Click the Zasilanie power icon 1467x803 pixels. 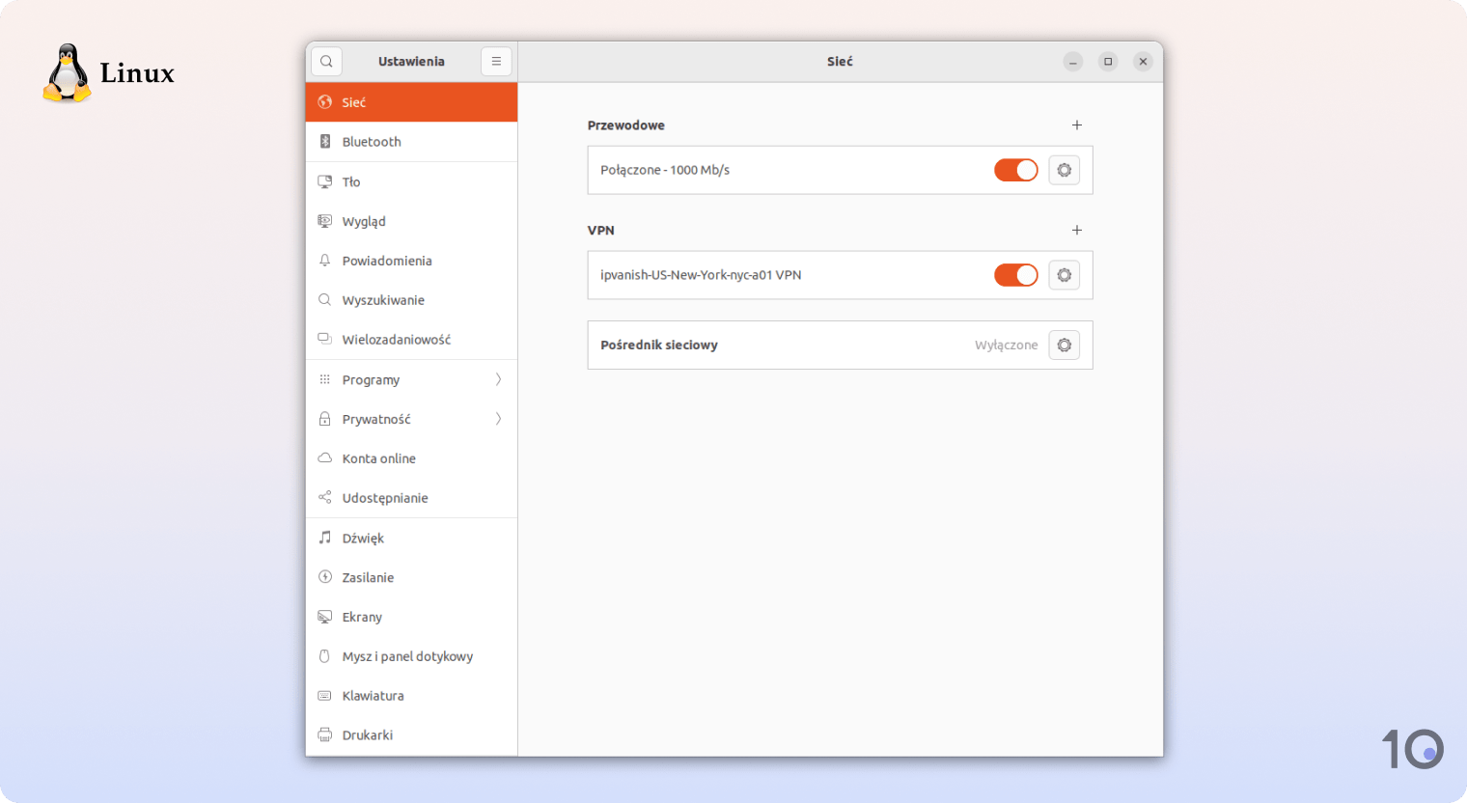point(325,577)
